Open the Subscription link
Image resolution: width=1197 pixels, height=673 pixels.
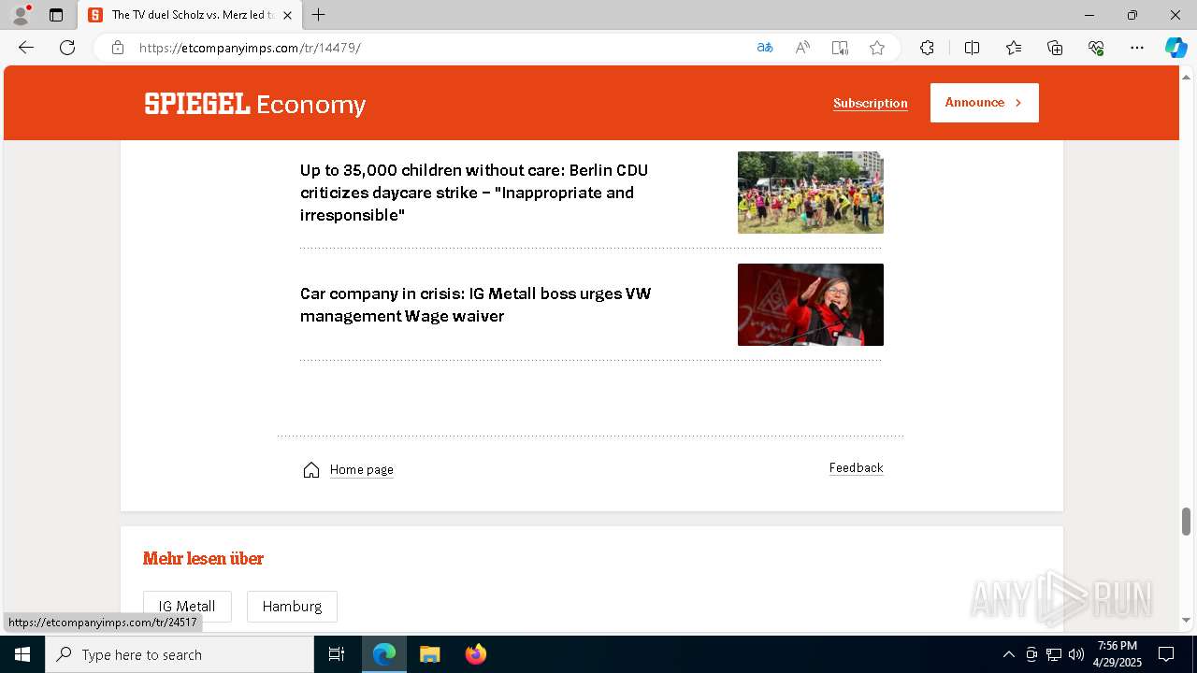pyautogui.click(x=871, y=103)
